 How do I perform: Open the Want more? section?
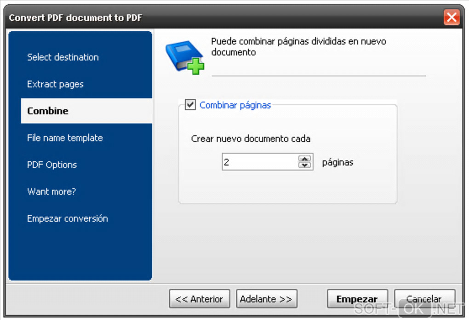pyautogui.click(x=51, y=192)
